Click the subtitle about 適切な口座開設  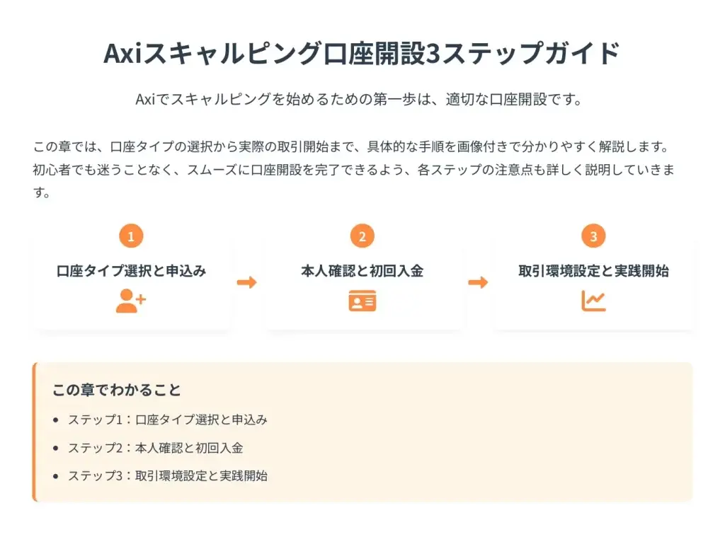click(x=362, y=99)
